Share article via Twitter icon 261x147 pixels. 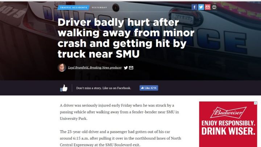(x=201, y=7)
